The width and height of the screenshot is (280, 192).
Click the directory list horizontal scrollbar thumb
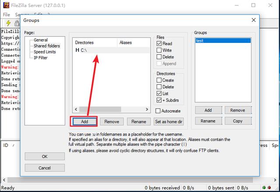point(100,109)
